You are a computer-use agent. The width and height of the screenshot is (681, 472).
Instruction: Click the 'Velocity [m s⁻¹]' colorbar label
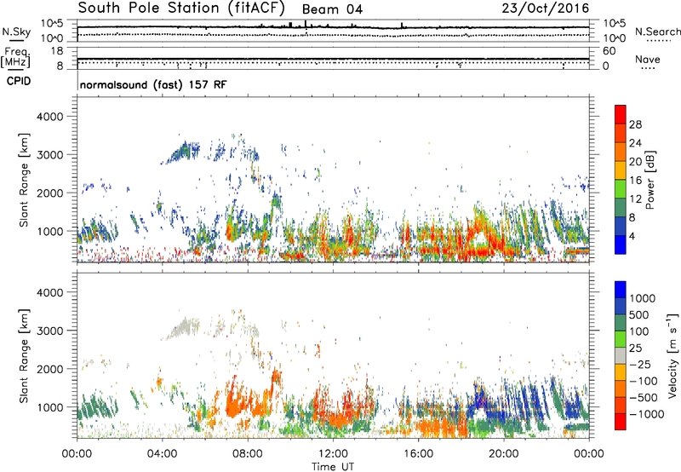672,355
